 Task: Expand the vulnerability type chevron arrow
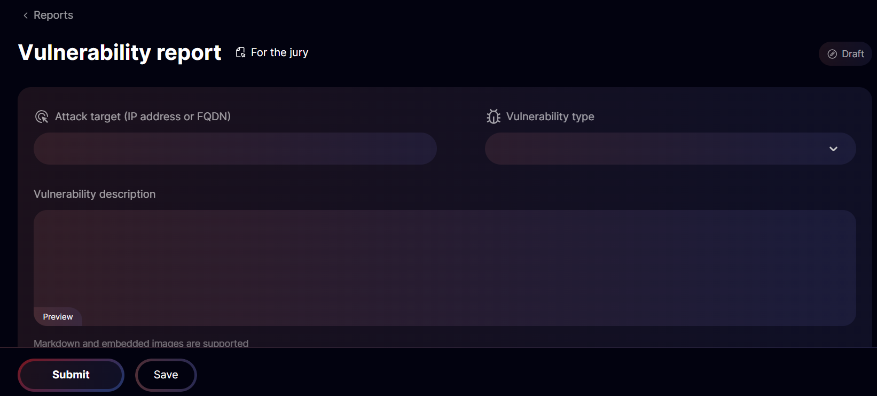833,149
